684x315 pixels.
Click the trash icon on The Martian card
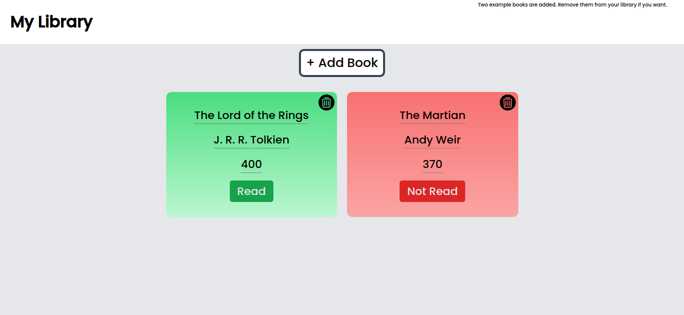[x=508, y=102]
